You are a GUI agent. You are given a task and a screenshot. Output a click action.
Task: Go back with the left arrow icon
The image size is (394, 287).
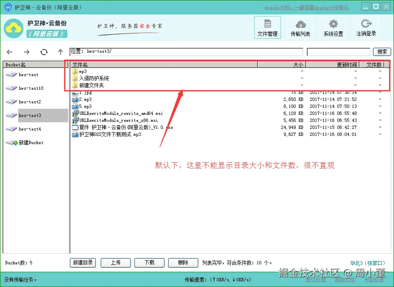point(9,52)
